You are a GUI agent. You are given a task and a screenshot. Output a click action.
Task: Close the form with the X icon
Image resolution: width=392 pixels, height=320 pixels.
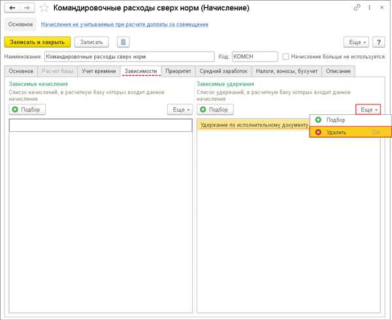point(382,8)
